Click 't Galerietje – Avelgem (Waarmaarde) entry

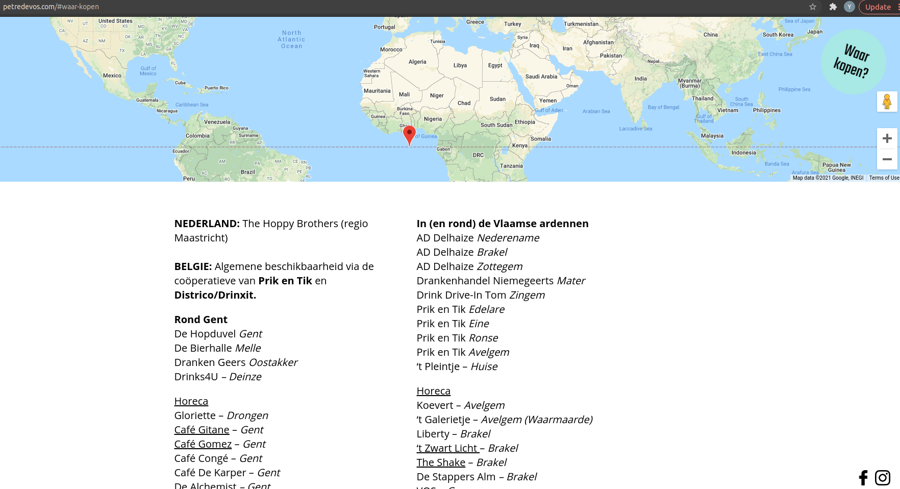tap(505, 420)
